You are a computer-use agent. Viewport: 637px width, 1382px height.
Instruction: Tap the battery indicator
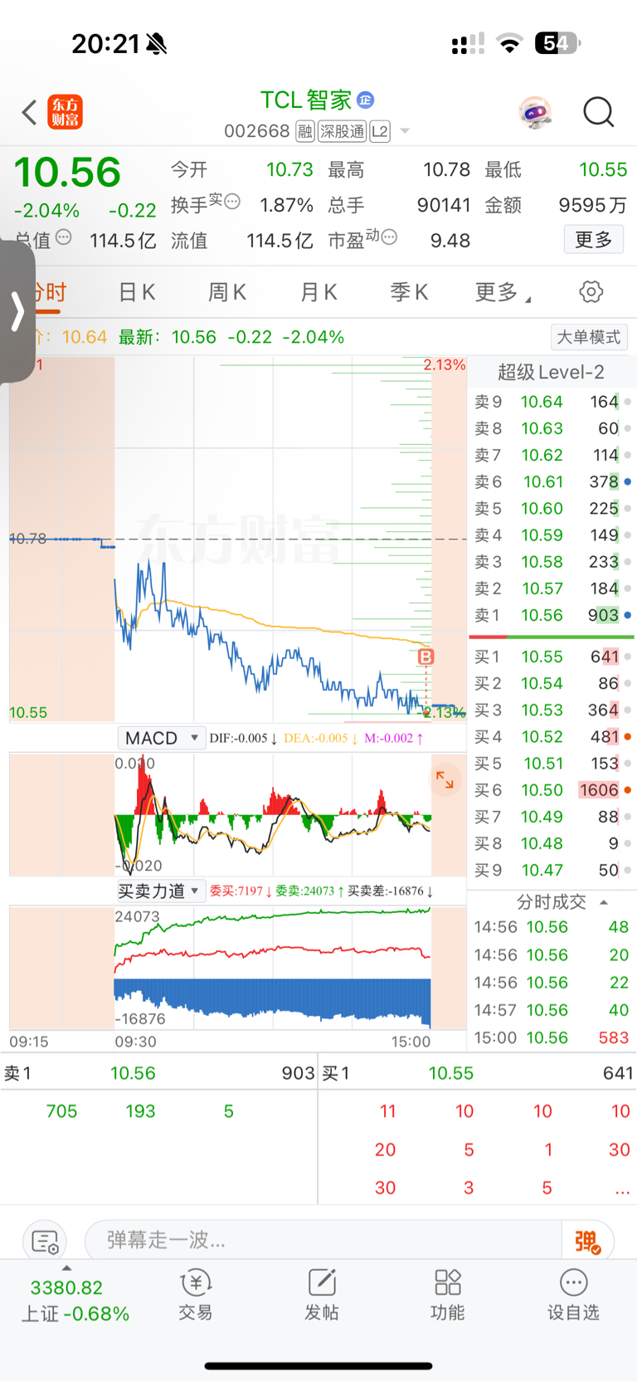tap(557, 43)
